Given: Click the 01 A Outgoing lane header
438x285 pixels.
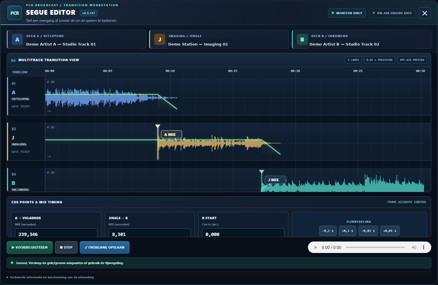Looking at the screenshot, I should 26,96.
